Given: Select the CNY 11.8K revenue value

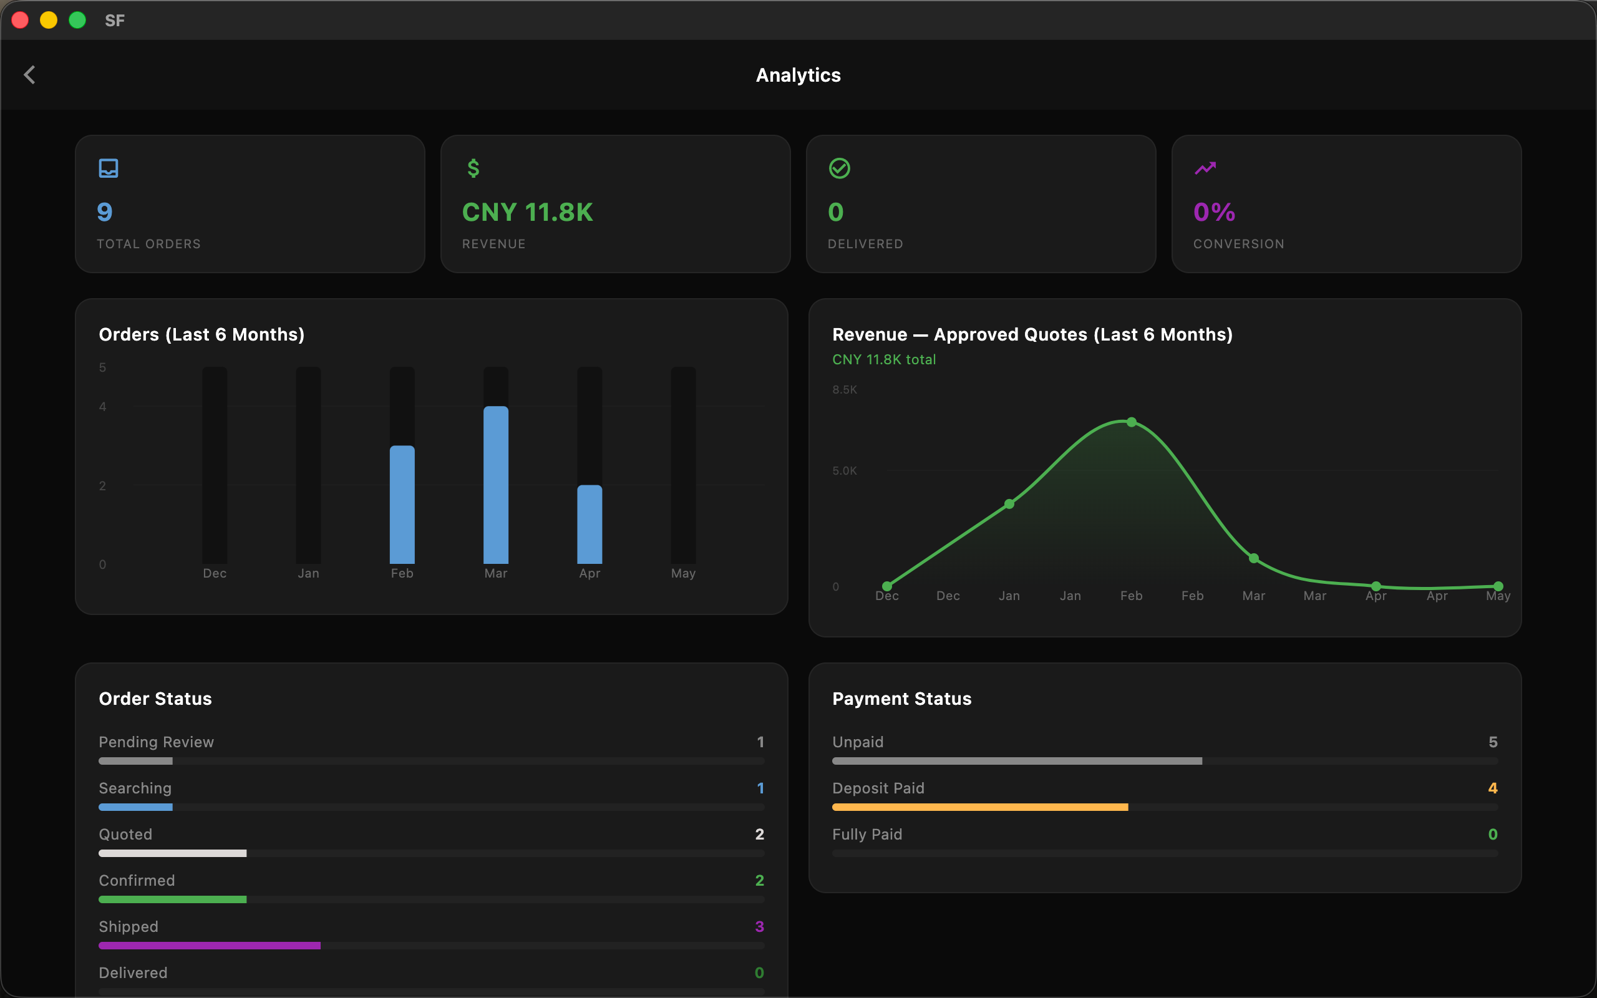Looking at the screenshot, I should [527, 212].
